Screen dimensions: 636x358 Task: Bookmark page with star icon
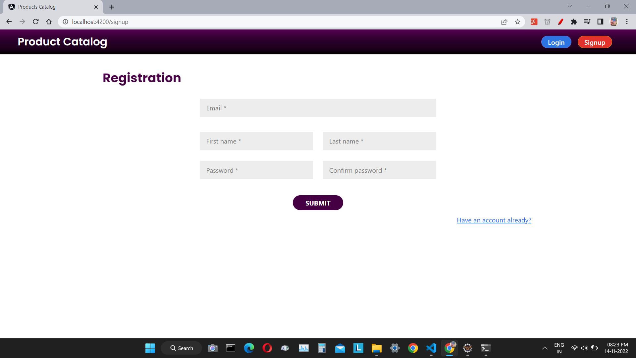[x=517, y=22]
